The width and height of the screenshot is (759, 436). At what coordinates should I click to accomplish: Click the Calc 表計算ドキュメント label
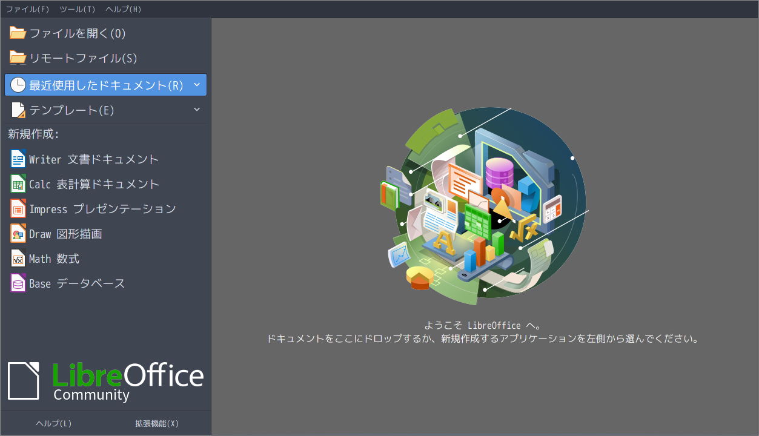(94, 184)
